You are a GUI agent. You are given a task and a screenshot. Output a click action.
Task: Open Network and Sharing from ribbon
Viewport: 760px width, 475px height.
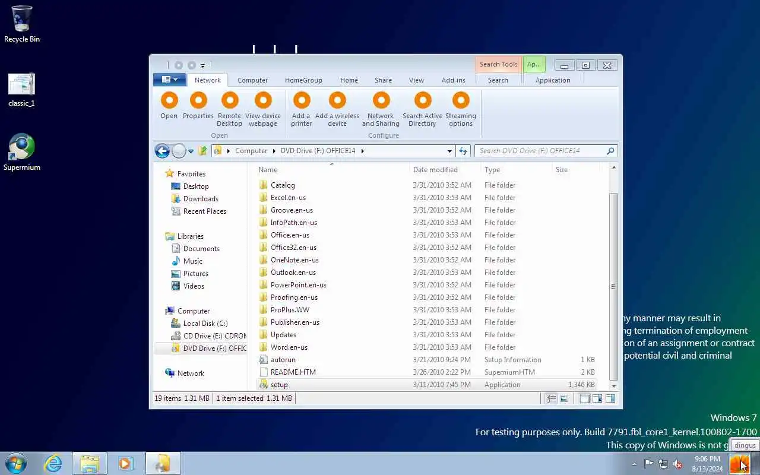point(381,100)
